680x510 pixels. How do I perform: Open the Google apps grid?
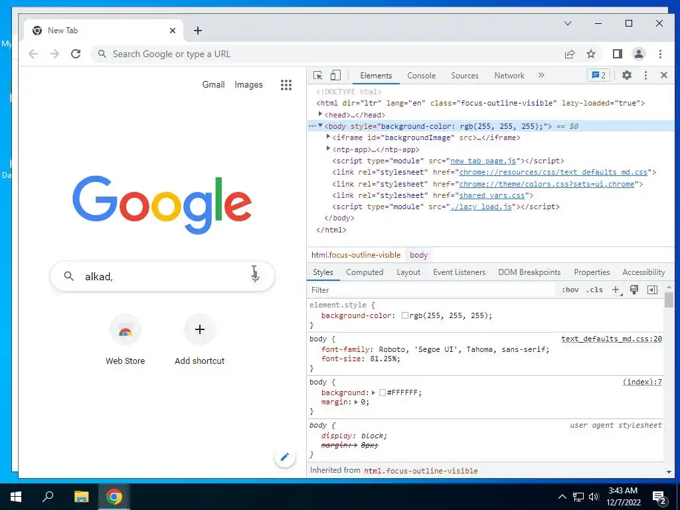[x=286, y=84]
